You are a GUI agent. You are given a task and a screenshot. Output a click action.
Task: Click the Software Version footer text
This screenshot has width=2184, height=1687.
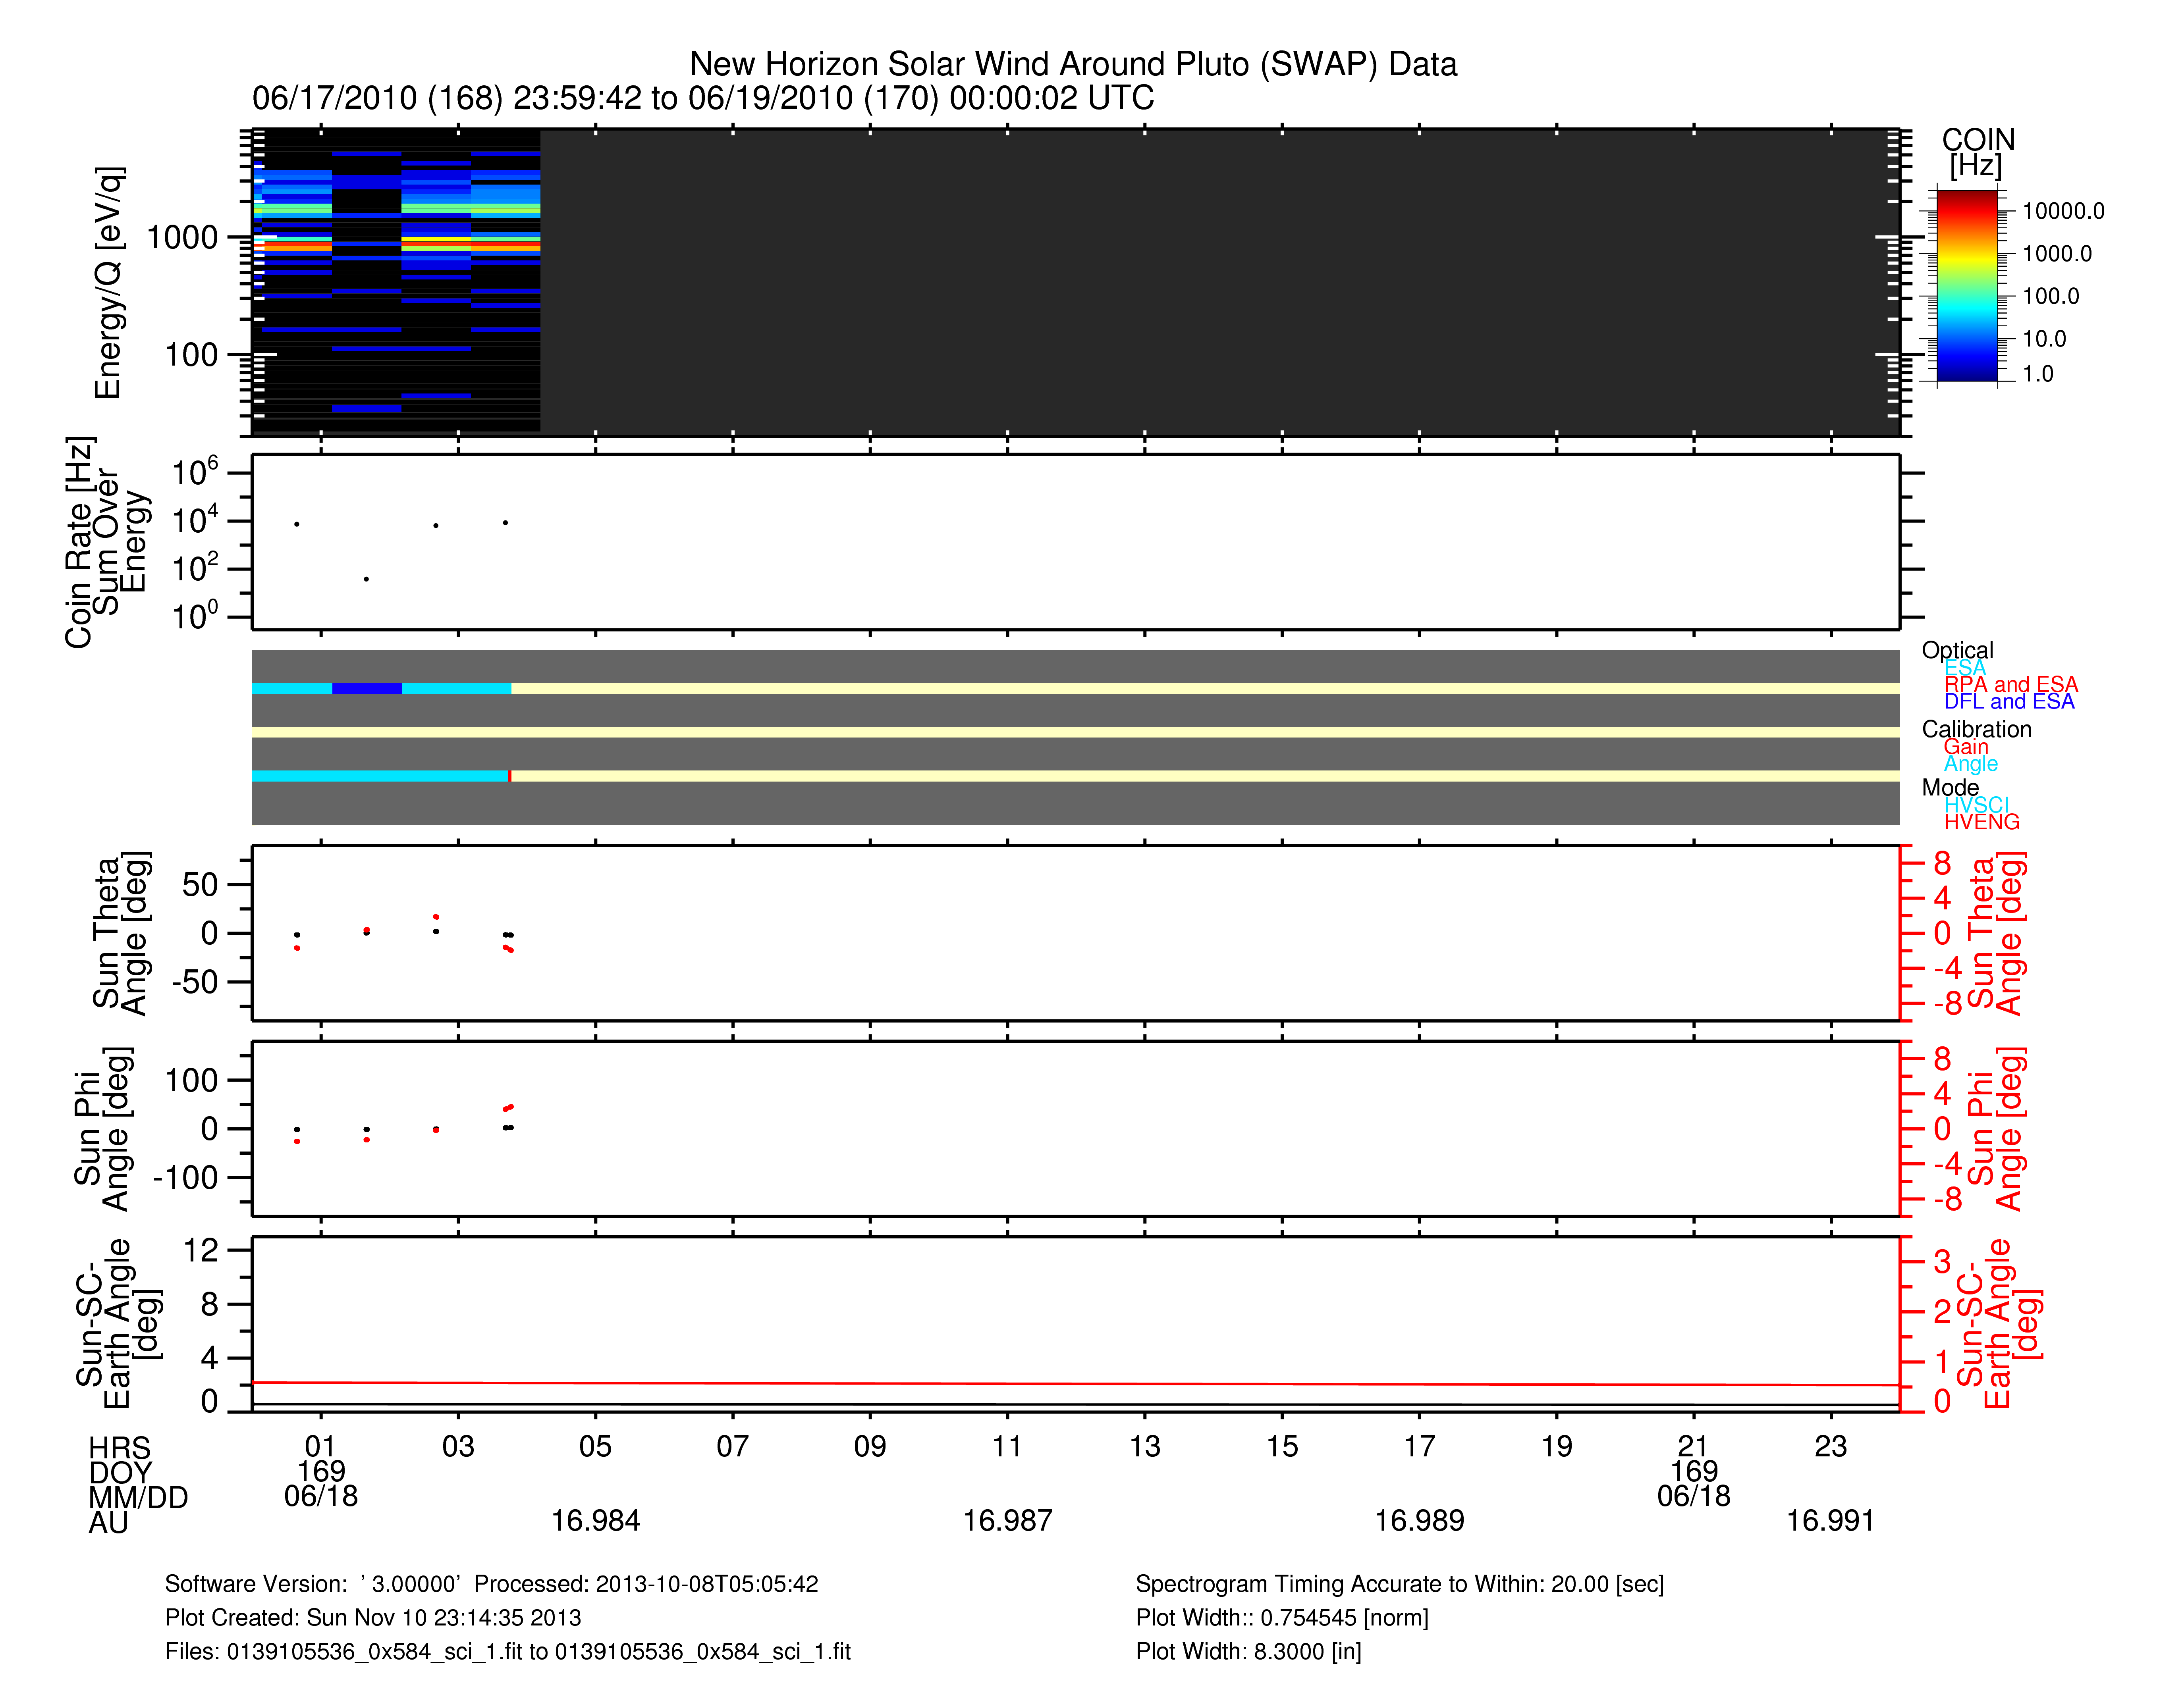coord(491,1584)
